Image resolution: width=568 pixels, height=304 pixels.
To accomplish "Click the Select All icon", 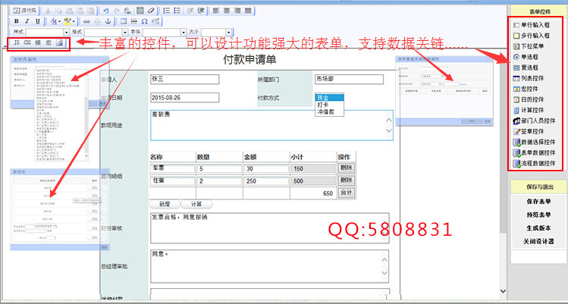I will 140,11.
